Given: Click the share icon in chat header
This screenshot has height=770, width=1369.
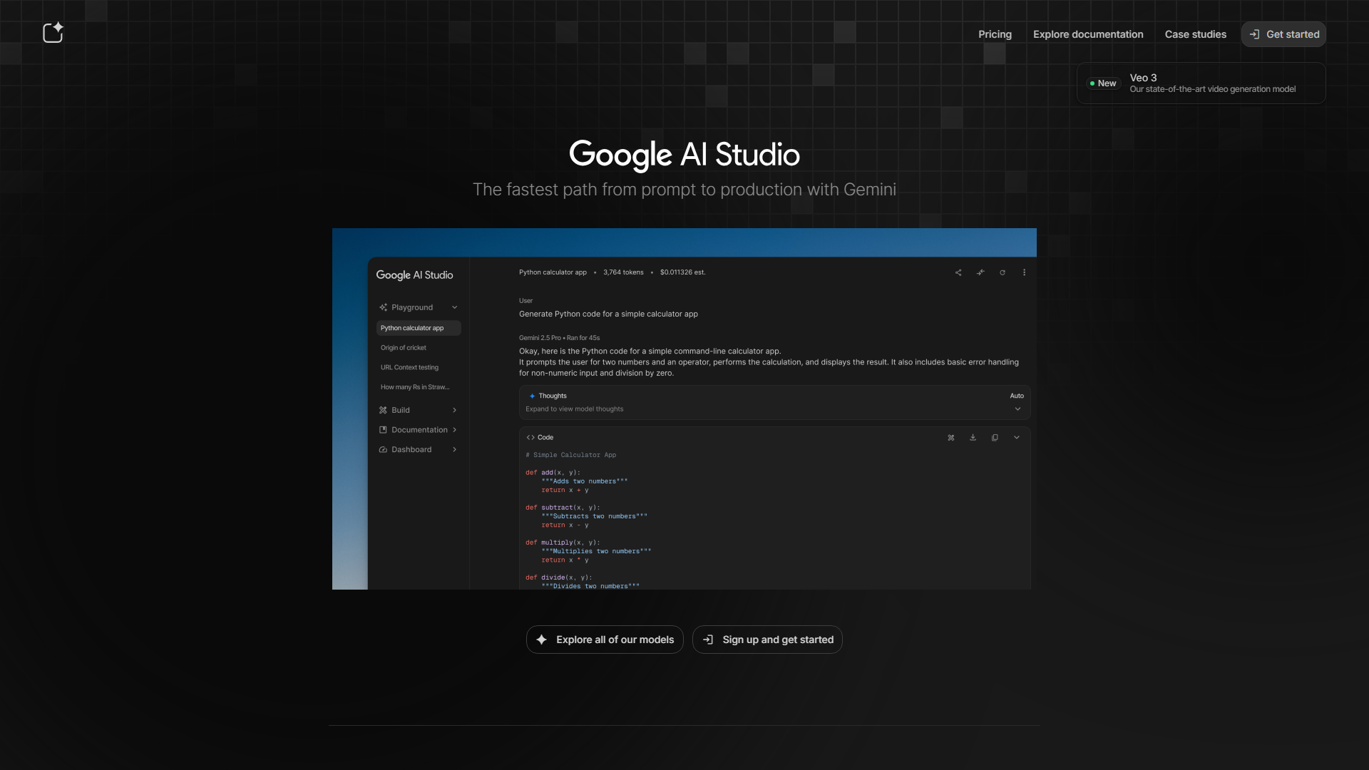Looking at the screenshot, I should click(x=958, y=272).
